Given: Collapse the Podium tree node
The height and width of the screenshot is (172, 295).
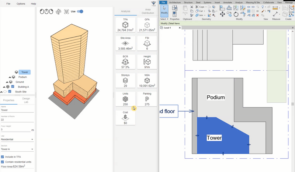Looking at the screenshot, I should (x=9, y=77).
